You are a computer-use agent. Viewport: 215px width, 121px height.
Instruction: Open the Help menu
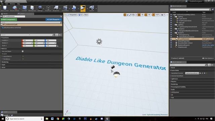click(18, 4)
